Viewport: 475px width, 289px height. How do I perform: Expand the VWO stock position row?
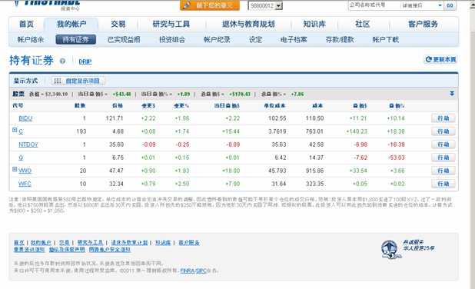pyautogui.click(x=15, y=169)
